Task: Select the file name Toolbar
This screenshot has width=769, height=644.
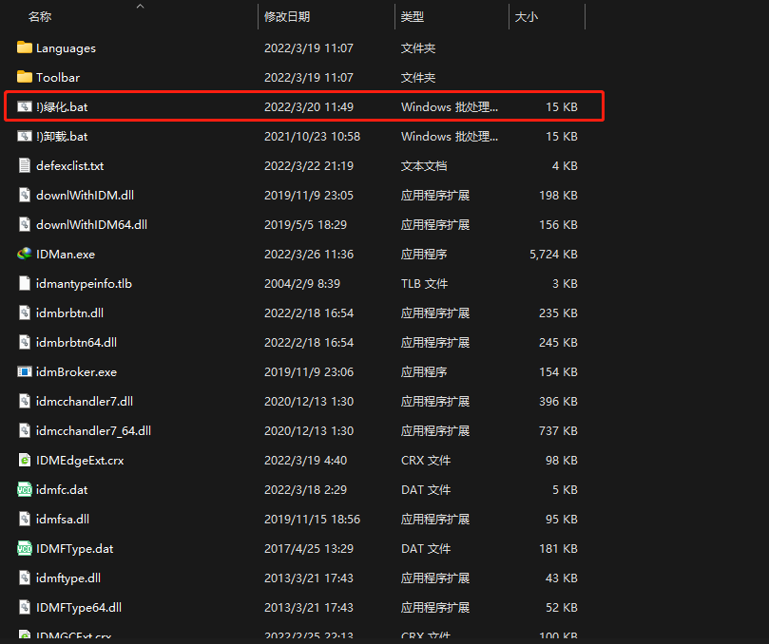Action: tap(58, 78)
